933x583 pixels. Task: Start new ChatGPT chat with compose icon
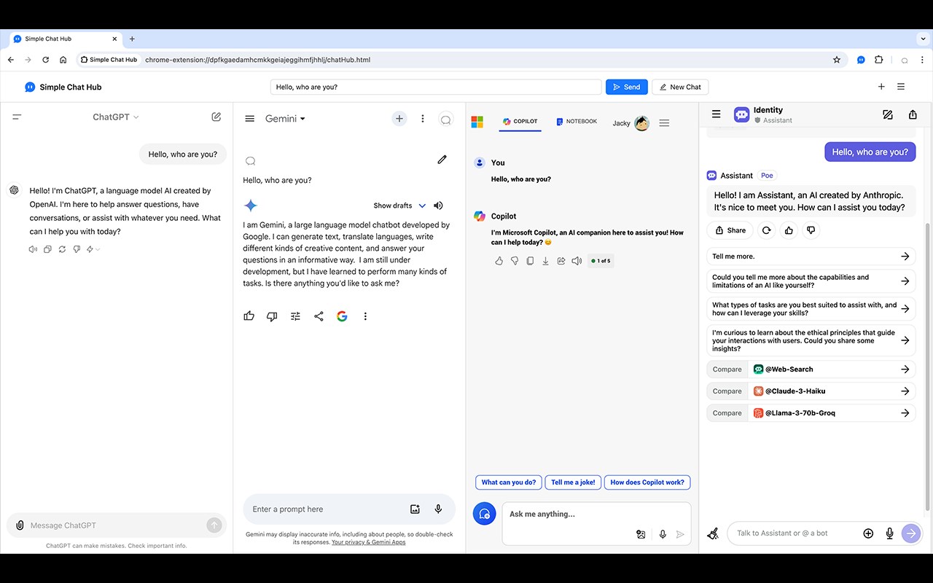coord(216,117)
